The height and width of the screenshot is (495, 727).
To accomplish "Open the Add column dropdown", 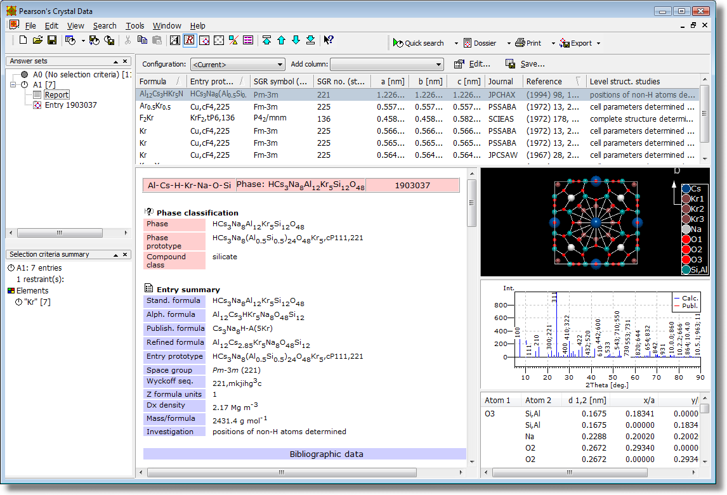I will [387, 64].
